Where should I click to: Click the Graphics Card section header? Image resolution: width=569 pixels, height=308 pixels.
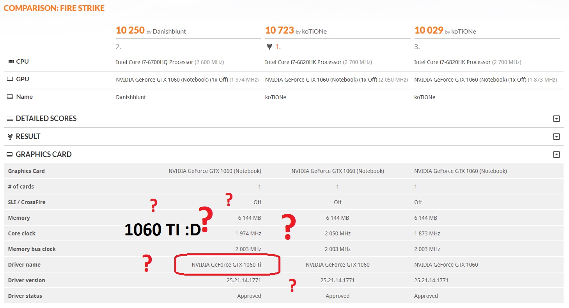click(44, 155)
